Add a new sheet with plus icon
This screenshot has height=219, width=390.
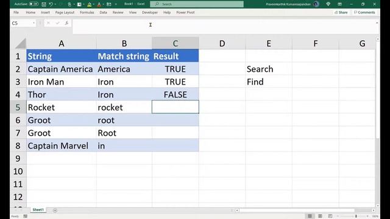(55, 210)
